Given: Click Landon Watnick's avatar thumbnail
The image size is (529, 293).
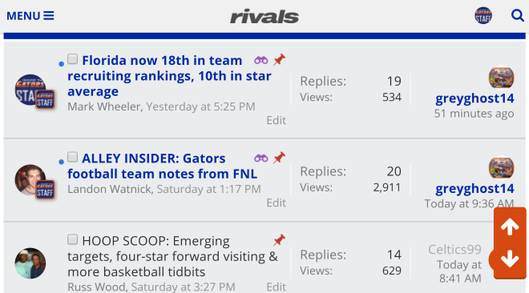Looking at the screenshot, I should coord(30,180).
